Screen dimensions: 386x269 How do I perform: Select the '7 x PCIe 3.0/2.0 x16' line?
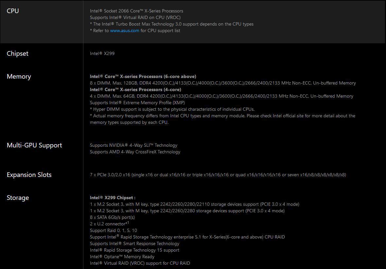click(218, 175)
